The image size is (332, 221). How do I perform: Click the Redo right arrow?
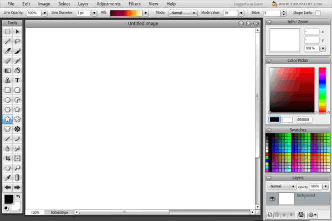[x=17, y=187]
